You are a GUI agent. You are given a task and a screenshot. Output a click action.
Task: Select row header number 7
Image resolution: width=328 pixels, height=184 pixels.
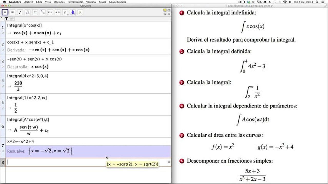(x=3, y=145)
